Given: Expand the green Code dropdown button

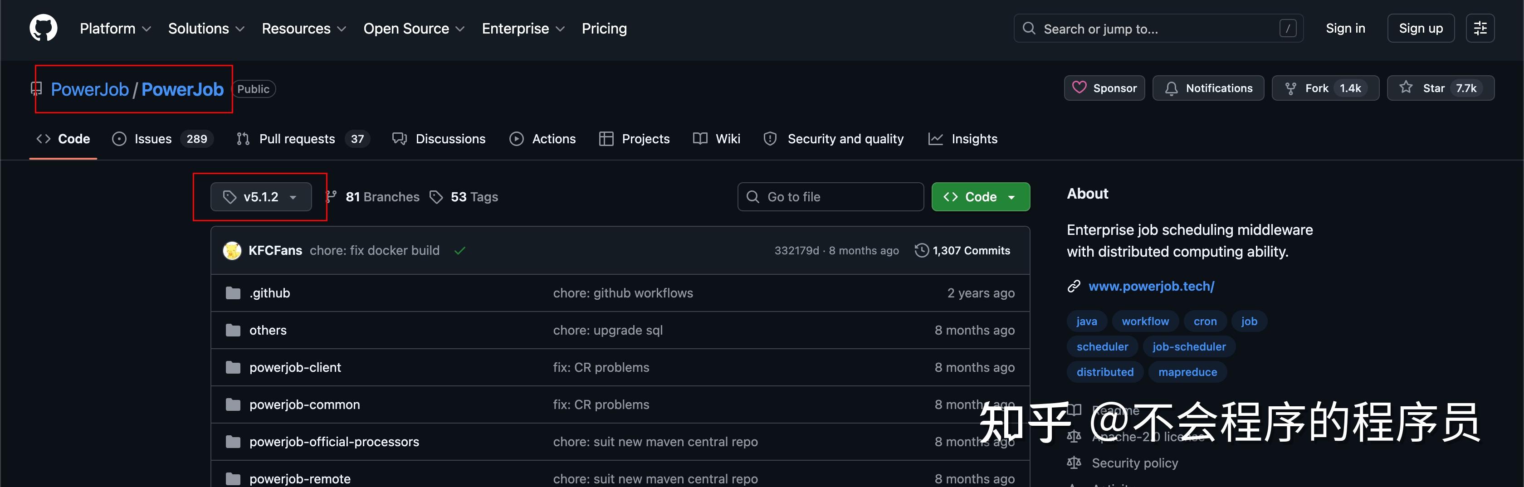Looking at the screenshot, I should [980, 197].
